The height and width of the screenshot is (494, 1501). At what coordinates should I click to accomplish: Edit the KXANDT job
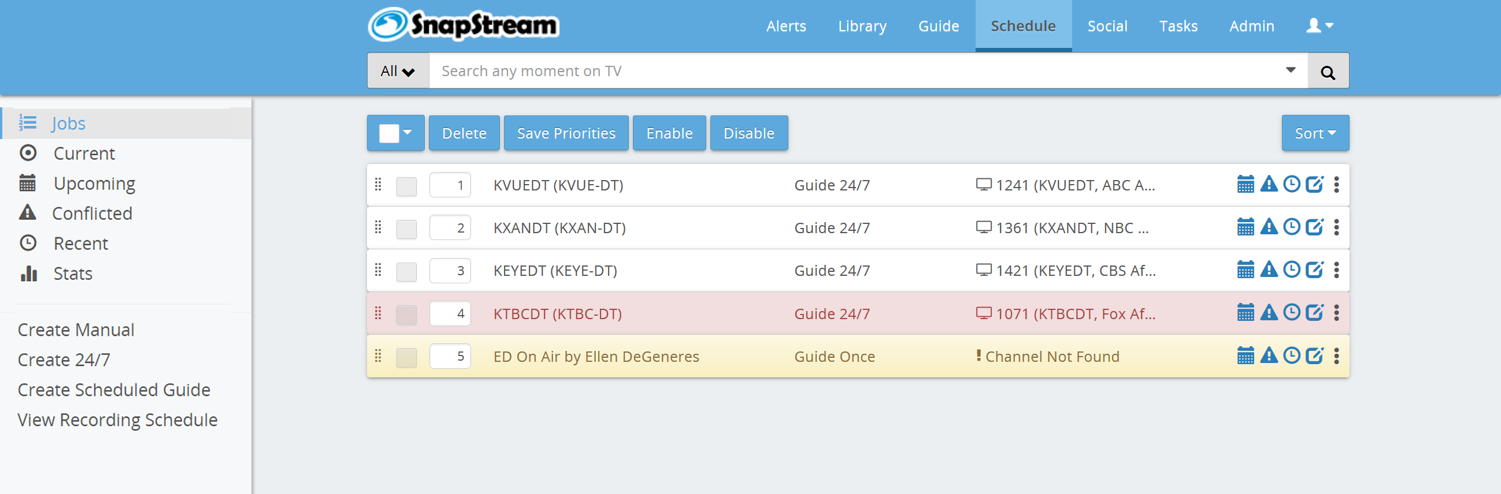pyautogui.click(x=1314, y=227)
